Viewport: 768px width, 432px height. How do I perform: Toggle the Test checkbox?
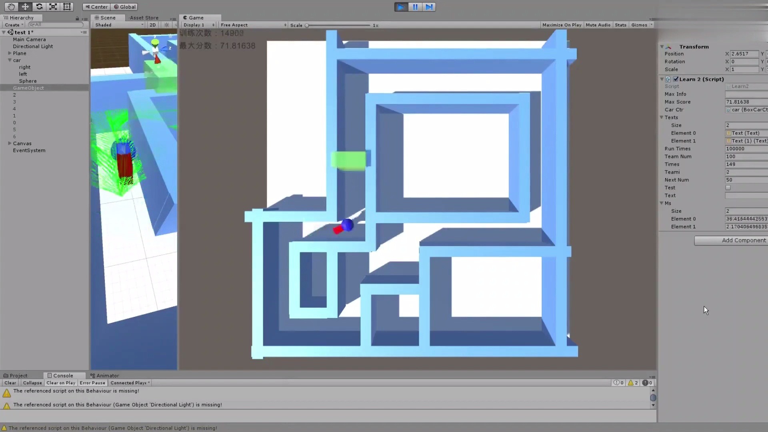pos(728,188)
